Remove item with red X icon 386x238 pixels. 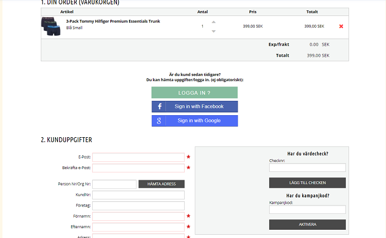[341, 26]
